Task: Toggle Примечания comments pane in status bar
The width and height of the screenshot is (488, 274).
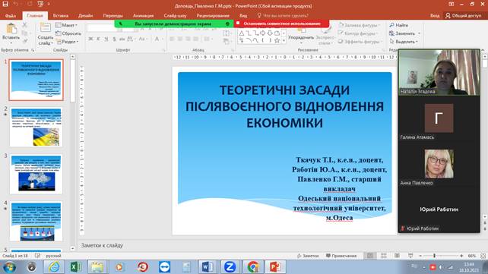Action: [x=341, y=256]
